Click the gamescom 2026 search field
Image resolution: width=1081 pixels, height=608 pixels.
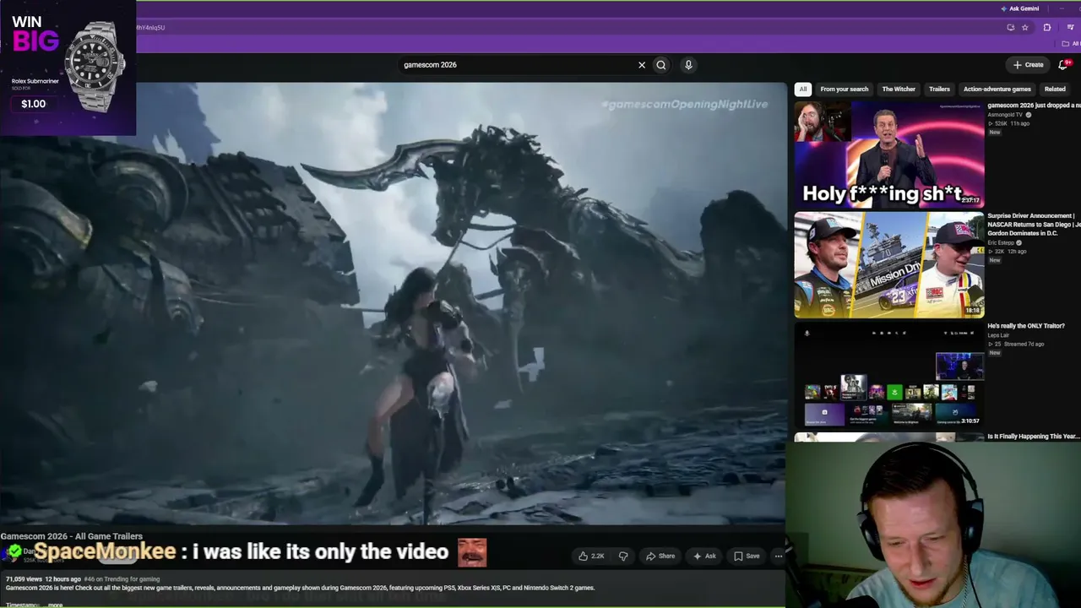(515, 65)
